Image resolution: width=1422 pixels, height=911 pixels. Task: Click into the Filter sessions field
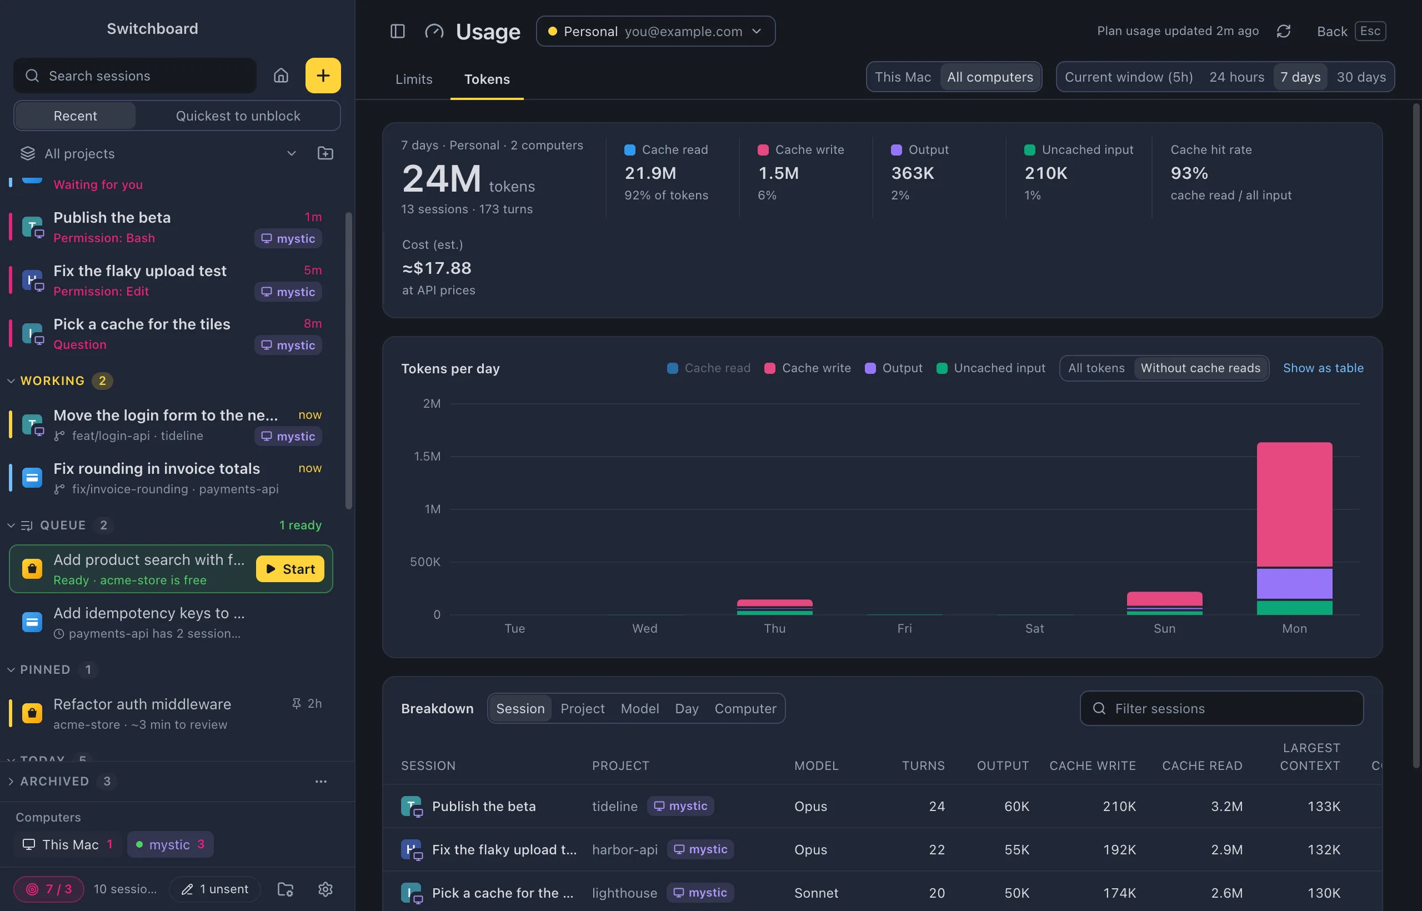click(1221, 709)
